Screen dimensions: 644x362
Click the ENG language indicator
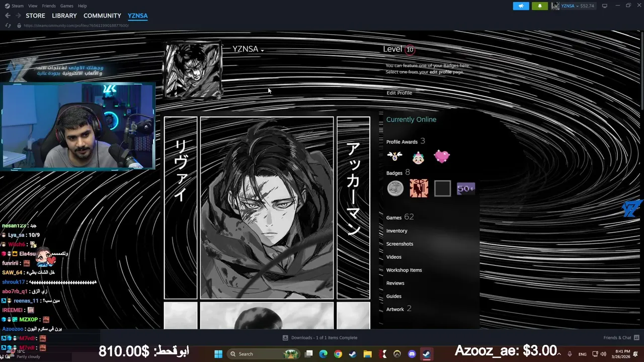coord(582,354)
